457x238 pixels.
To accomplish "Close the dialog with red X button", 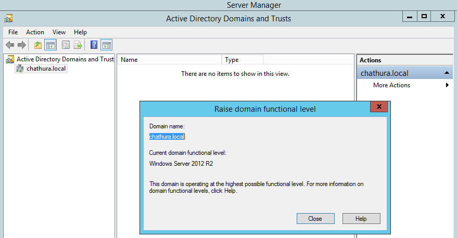I will [x=379, y=107].
